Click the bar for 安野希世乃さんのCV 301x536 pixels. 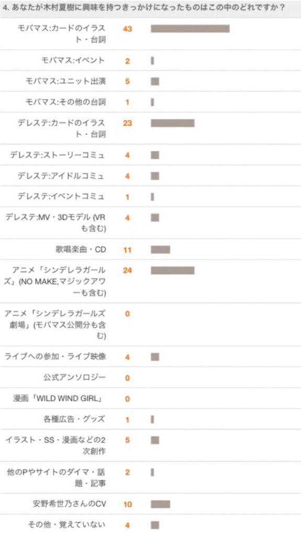pyautogui.click(x=160, y=504)
